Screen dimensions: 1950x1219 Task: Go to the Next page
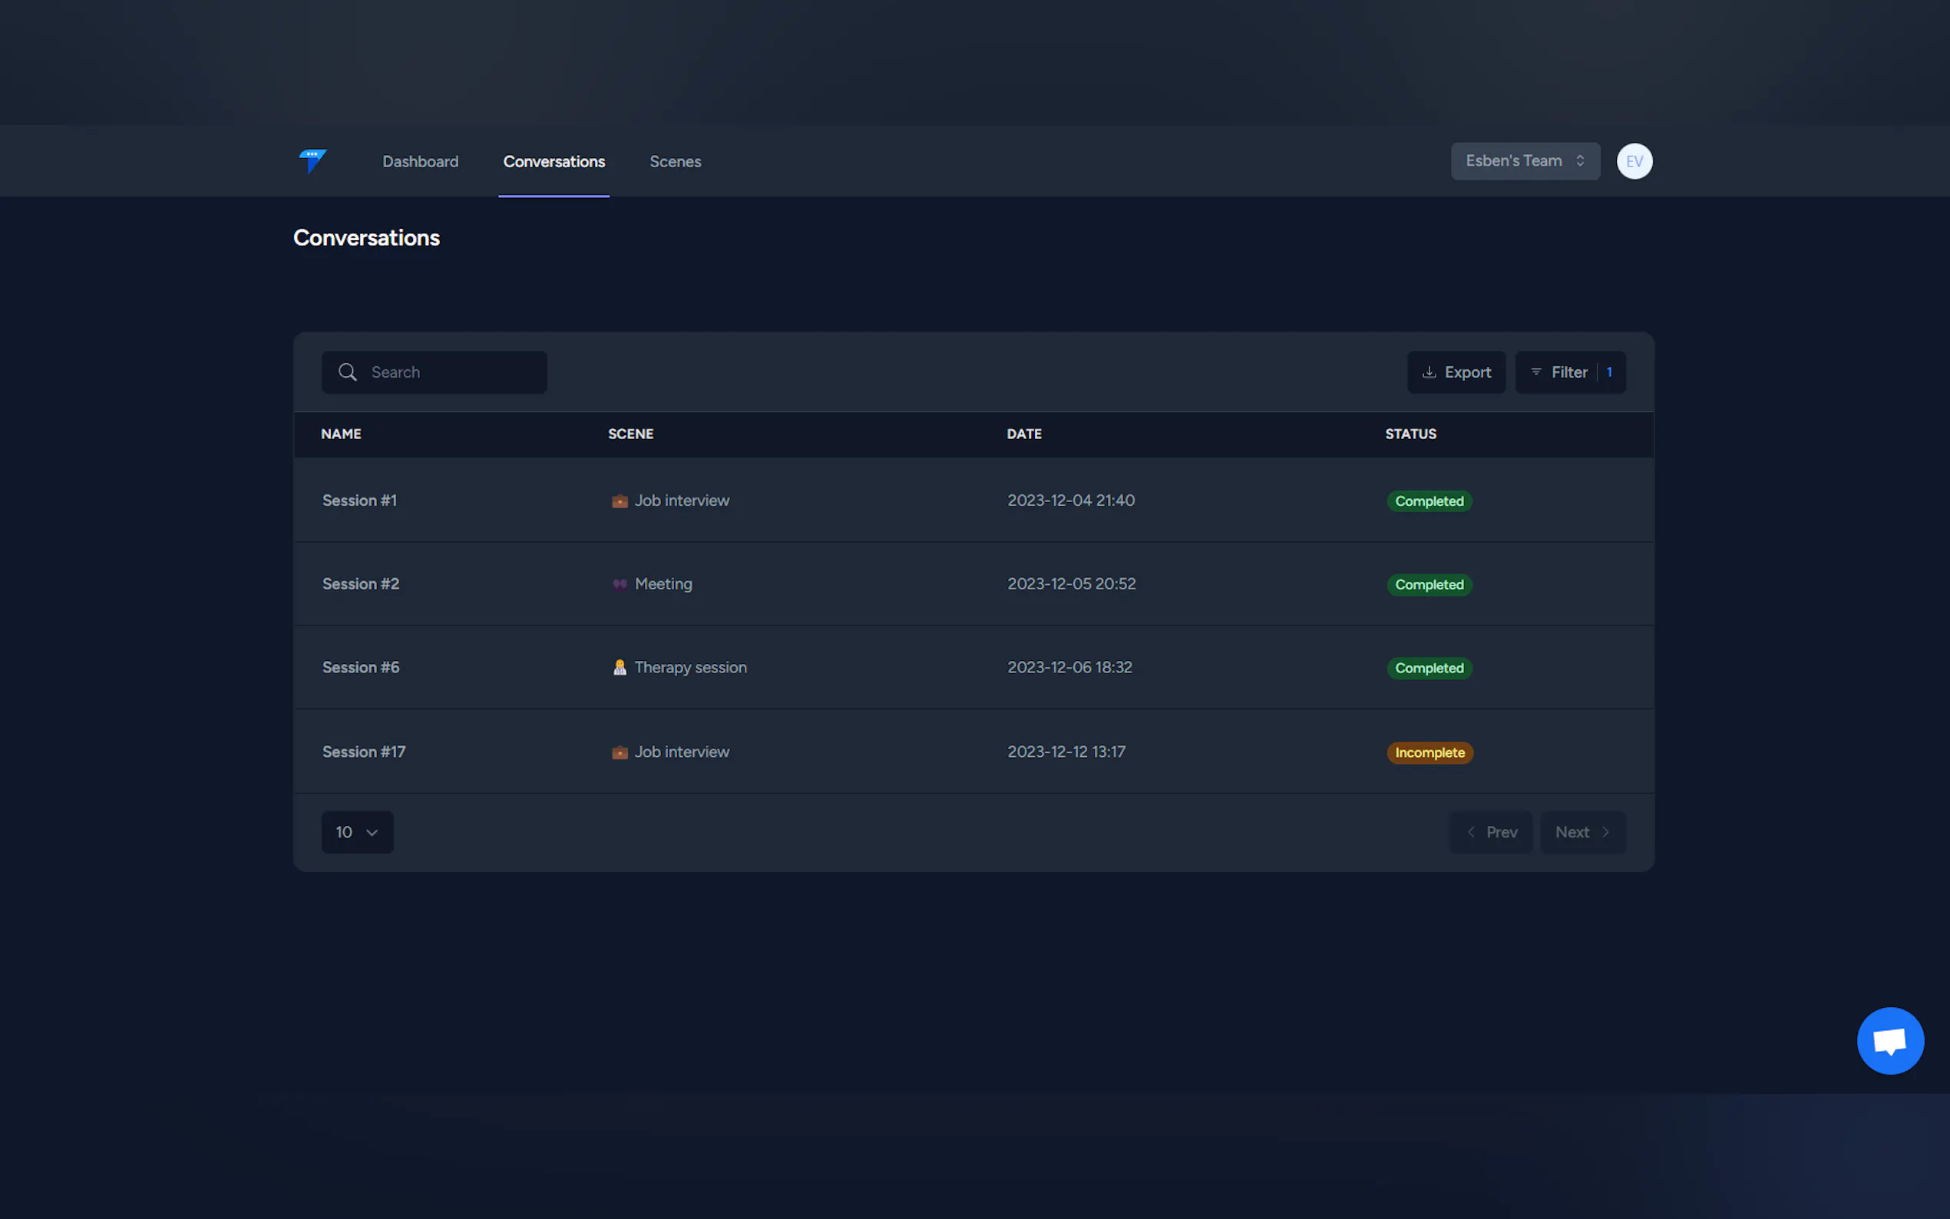1582,831
